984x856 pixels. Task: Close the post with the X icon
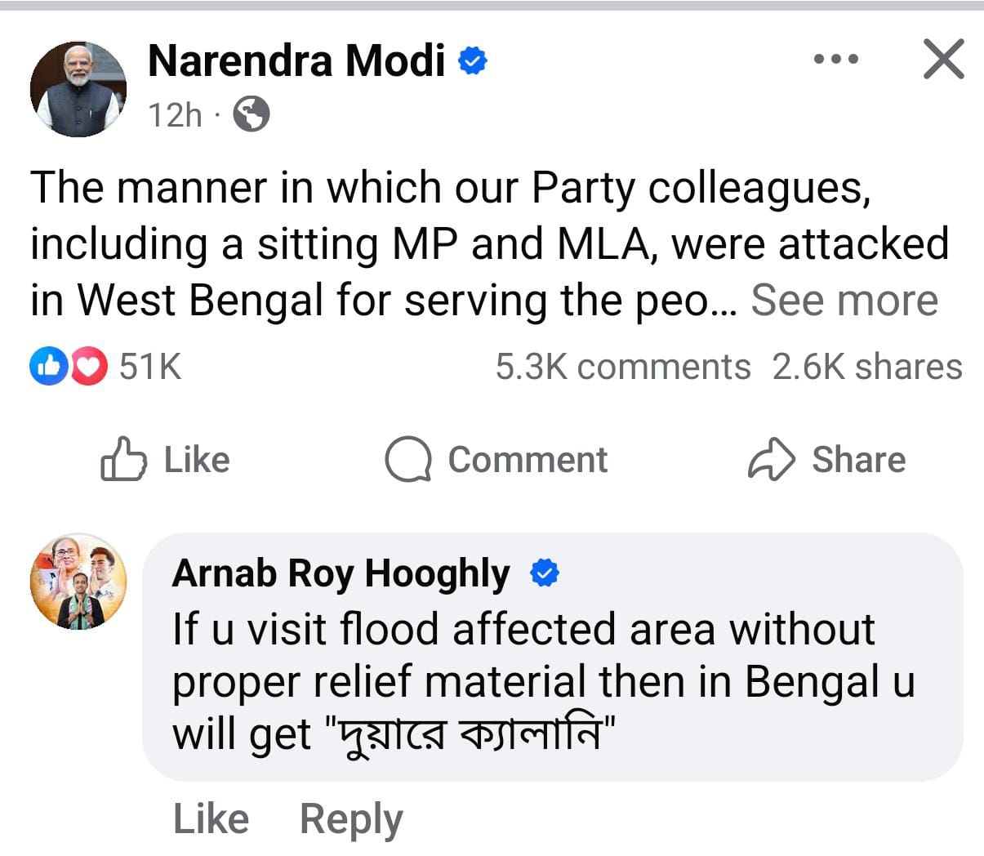tap(943, 60)
